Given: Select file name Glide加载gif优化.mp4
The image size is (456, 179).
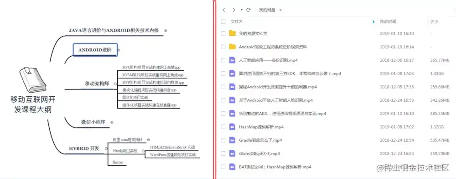Looking at the screenshot, I should [x=259, y=154].
